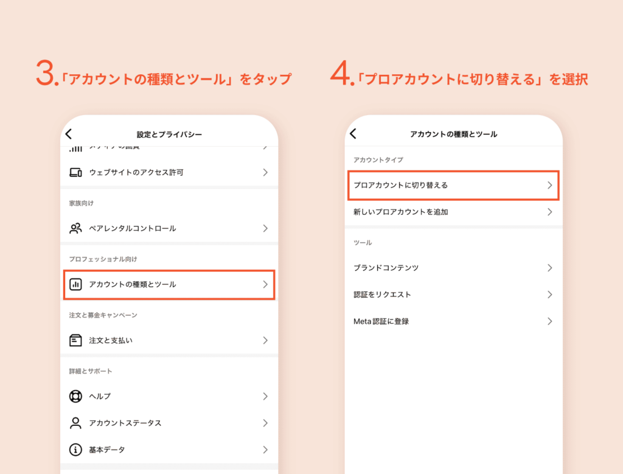
Task: Open chevron next to ブランドコンテンツ
Action: tap(549, 268)
